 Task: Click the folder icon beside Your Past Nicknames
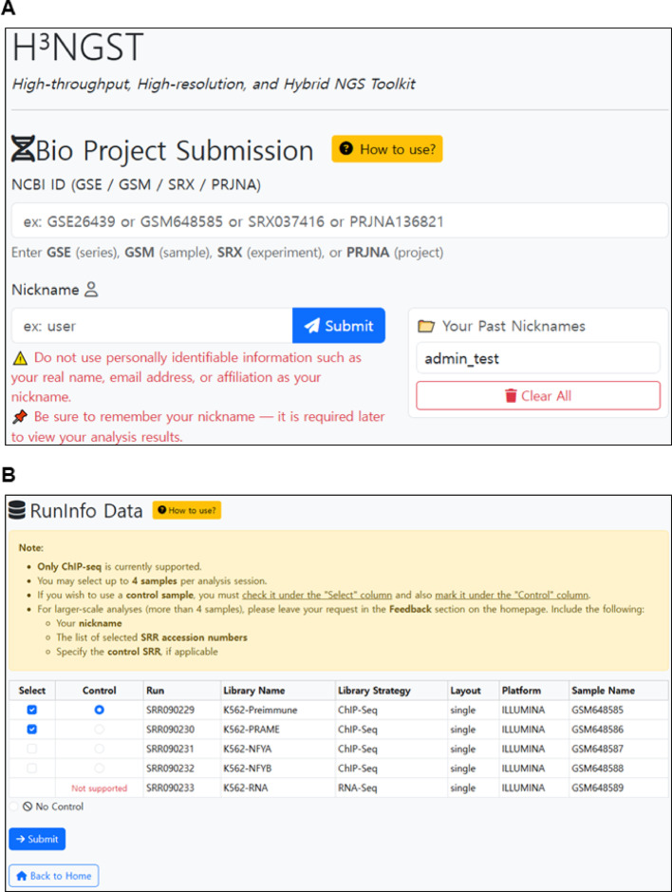click(426, 326)
